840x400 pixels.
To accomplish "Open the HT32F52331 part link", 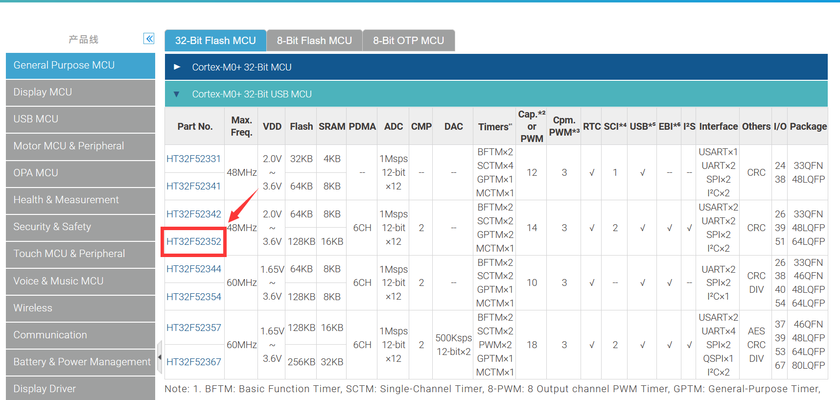I will 194,159.
